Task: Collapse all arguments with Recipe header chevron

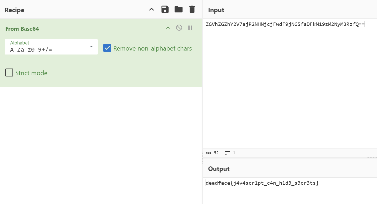Action: click(x=152, y=10)
